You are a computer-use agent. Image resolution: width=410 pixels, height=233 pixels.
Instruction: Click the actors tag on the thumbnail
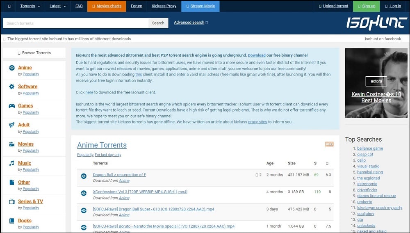(x=376, y=81)
